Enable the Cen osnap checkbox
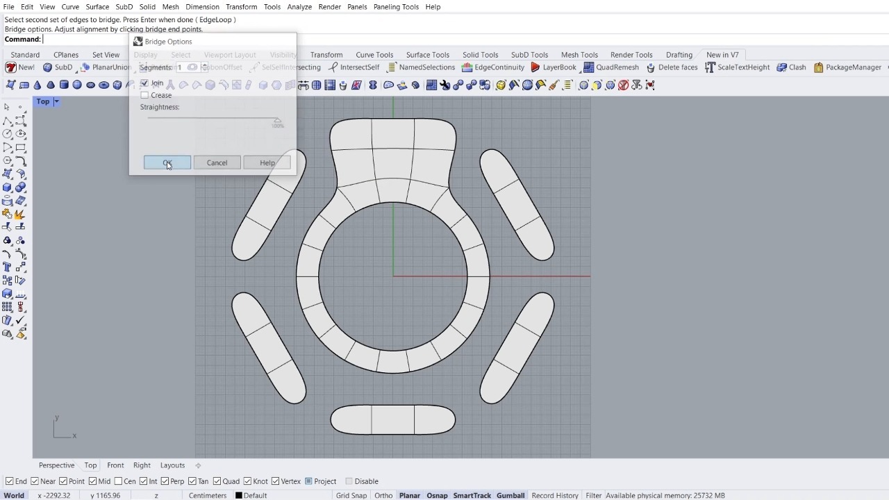 [119, 481]
